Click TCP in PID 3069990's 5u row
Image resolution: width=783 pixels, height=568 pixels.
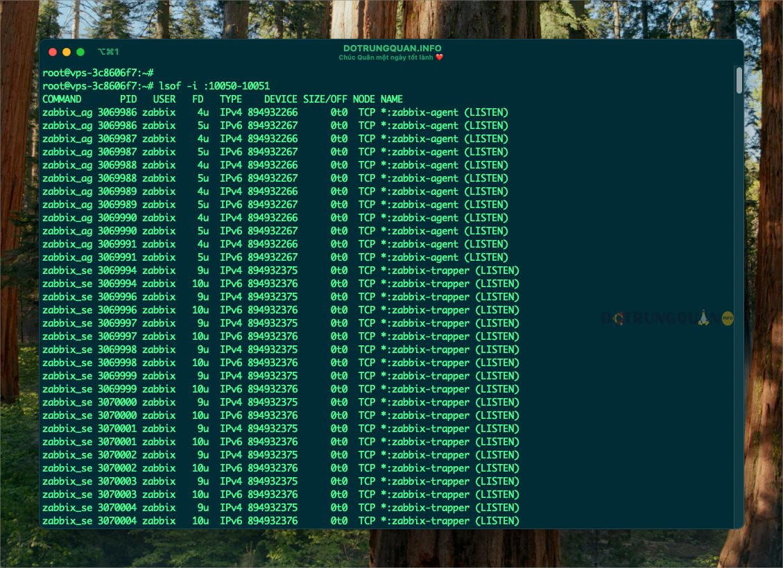click(x=367, y=231)
